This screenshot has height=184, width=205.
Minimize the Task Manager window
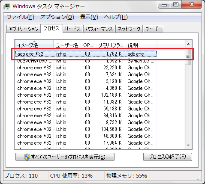pos(164,5)
